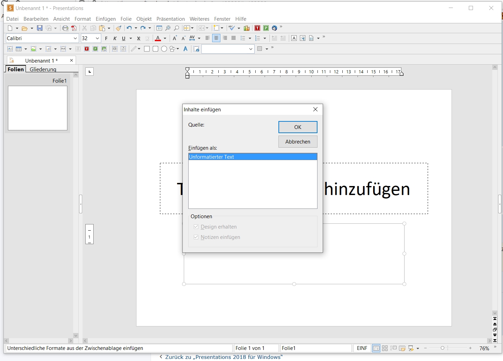Click the spell check icon
Screen dimensions: 503x361
click(x=232, y=28)
